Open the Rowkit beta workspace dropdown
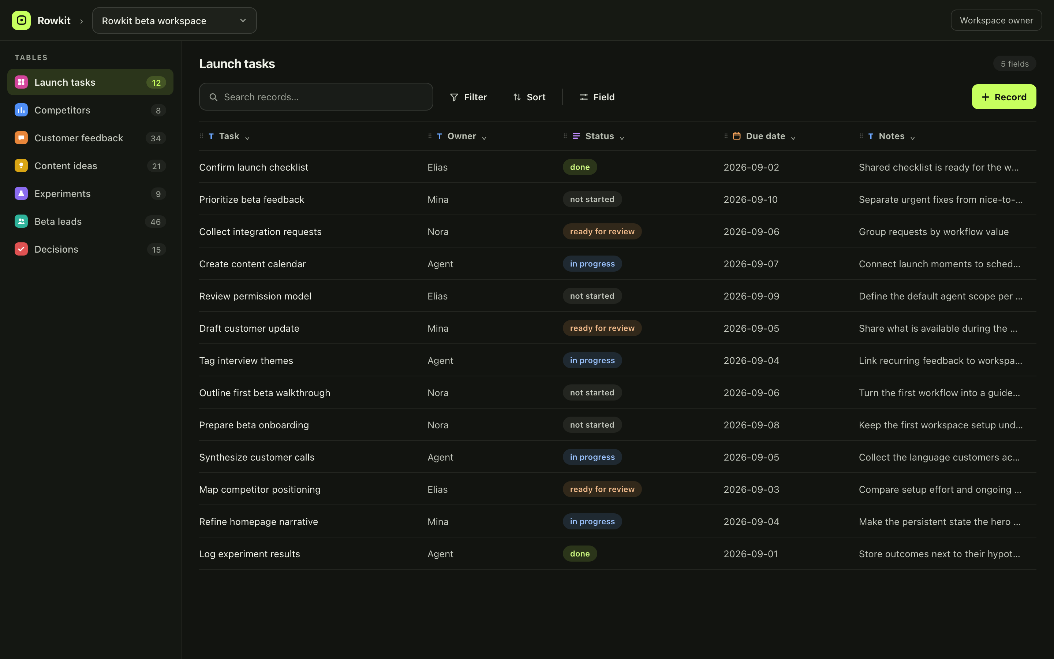This screenshot has height=659, width=1054. pos(174,21)
